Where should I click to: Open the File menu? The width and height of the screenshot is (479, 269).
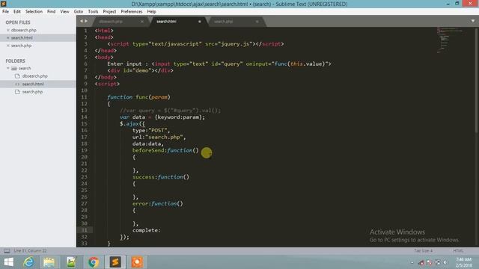(5, 12)
